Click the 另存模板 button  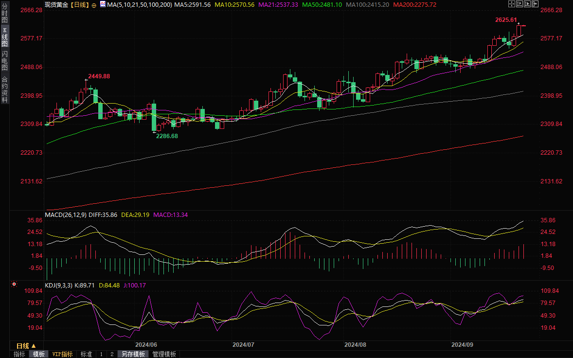pyautogui.click(x=133, y=354)
